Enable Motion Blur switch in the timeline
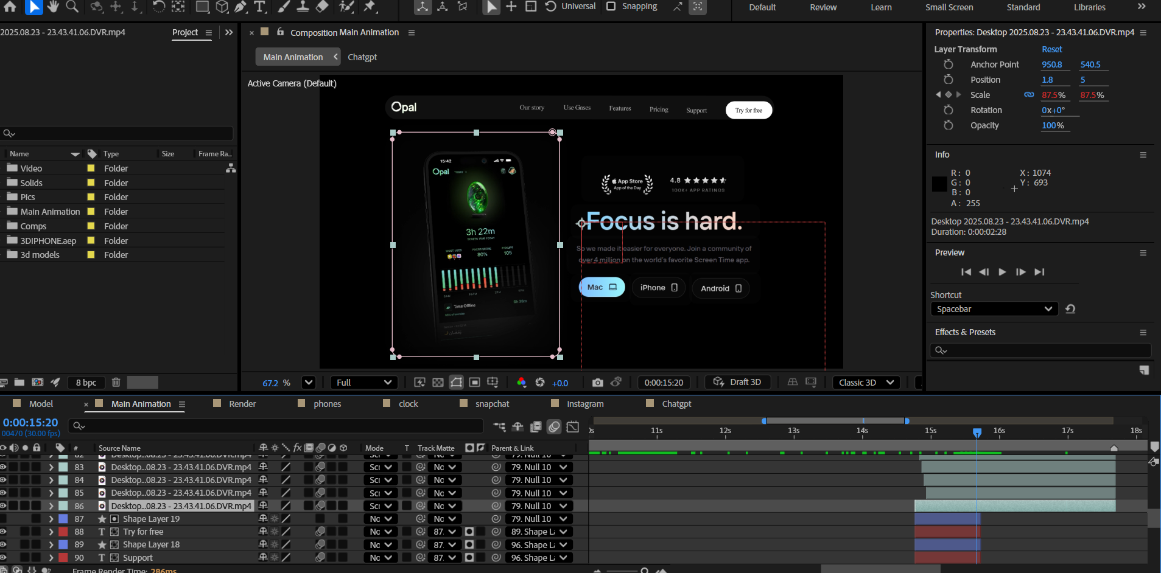The image size is (1161, 573). [554, 427]
